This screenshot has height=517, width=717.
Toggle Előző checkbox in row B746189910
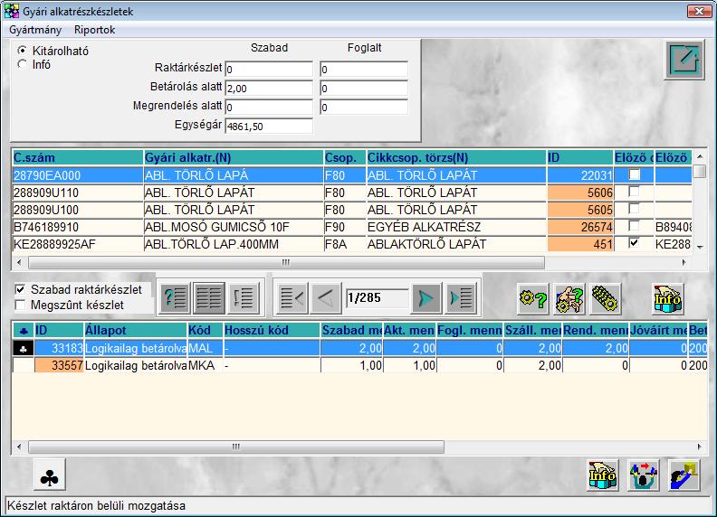click(635, 226)
